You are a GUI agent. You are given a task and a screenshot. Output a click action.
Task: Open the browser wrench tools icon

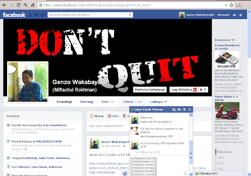coord(25,5)
